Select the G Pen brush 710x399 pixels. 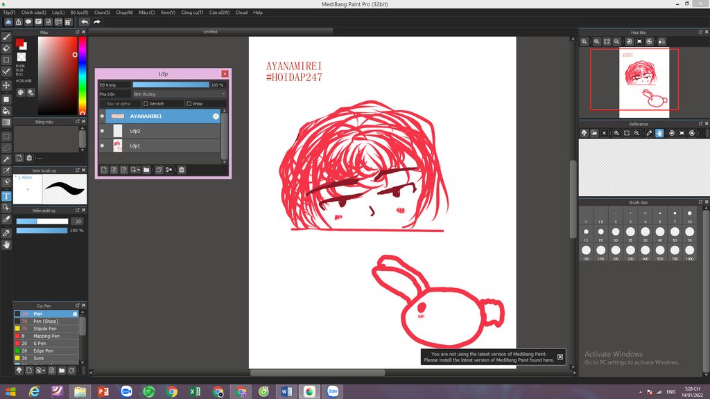click(46, 344)
